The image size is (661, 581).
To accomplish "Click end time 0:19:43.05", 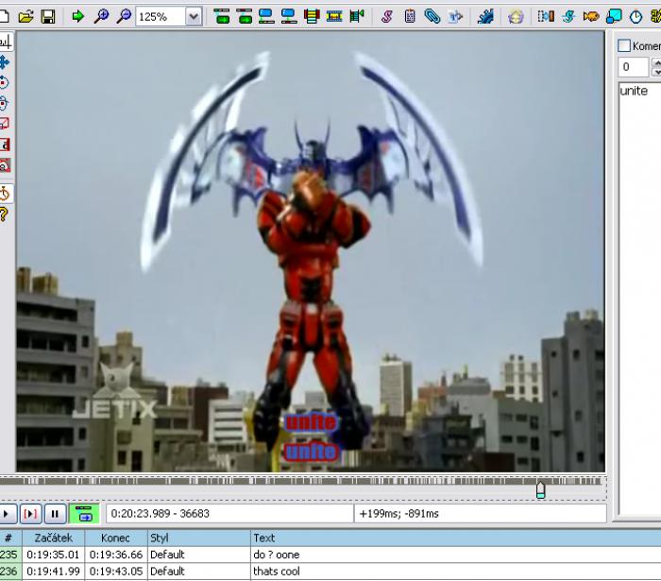I will coord(115,572).
